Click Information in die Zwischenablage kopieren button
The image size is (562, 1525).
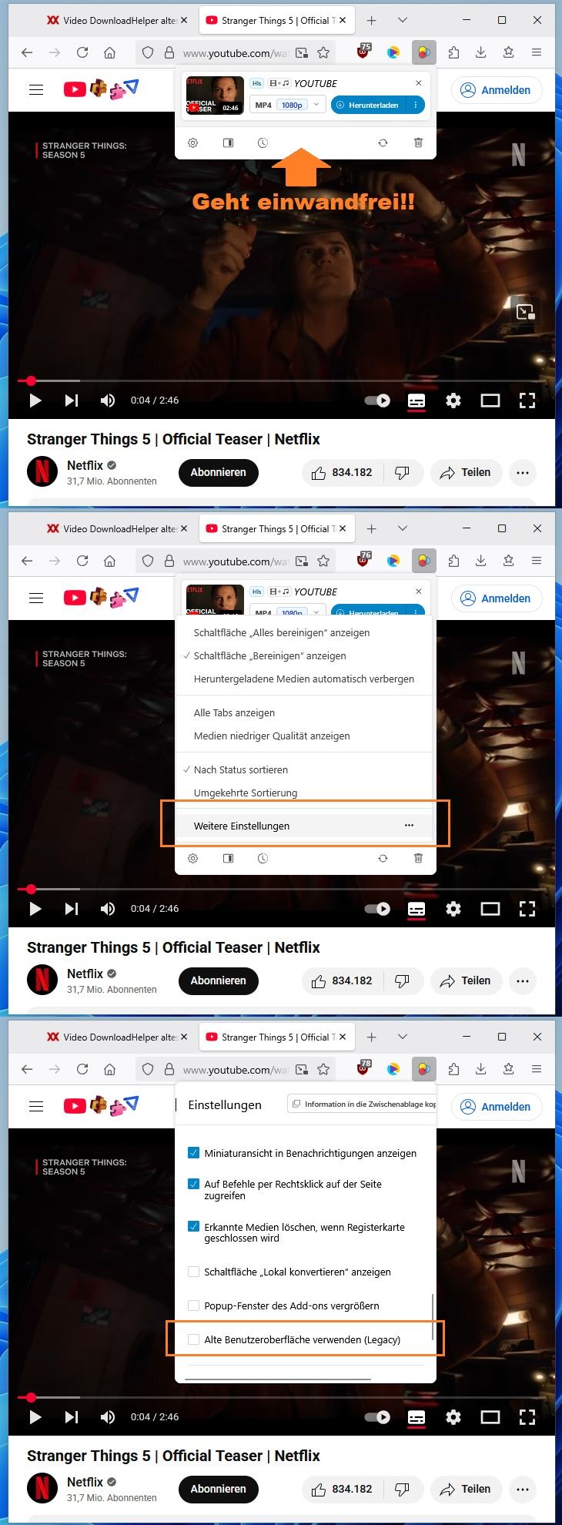click(x=362, y=1104)
